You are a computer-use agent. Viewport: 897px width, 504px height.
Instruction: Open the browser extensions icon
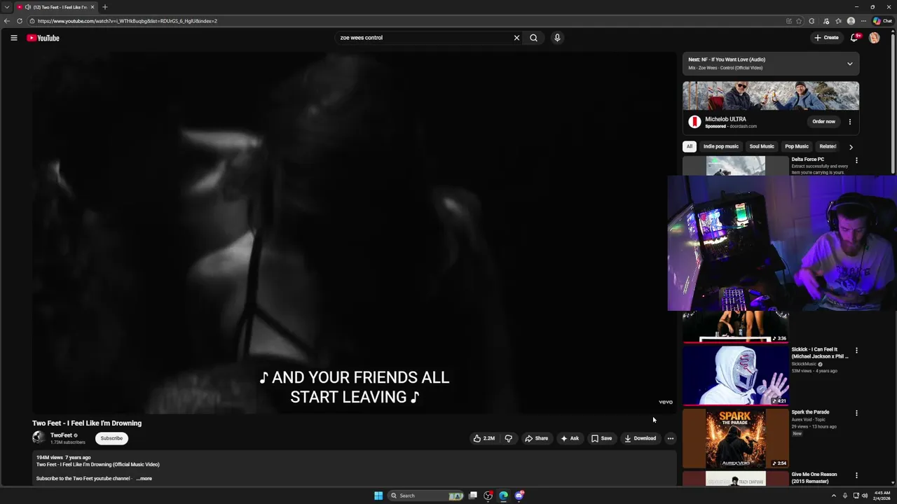[812, 21]
